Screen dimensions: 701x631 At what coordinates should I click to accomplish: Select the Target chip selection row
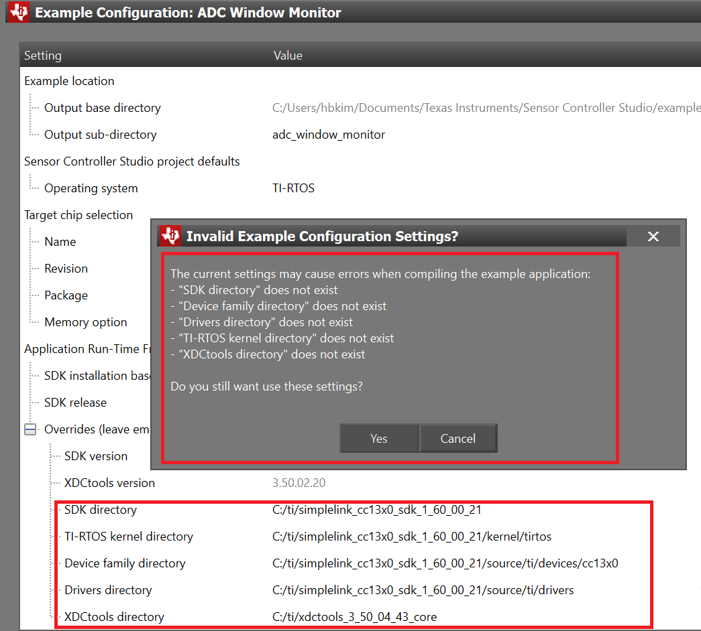(78, 215)
